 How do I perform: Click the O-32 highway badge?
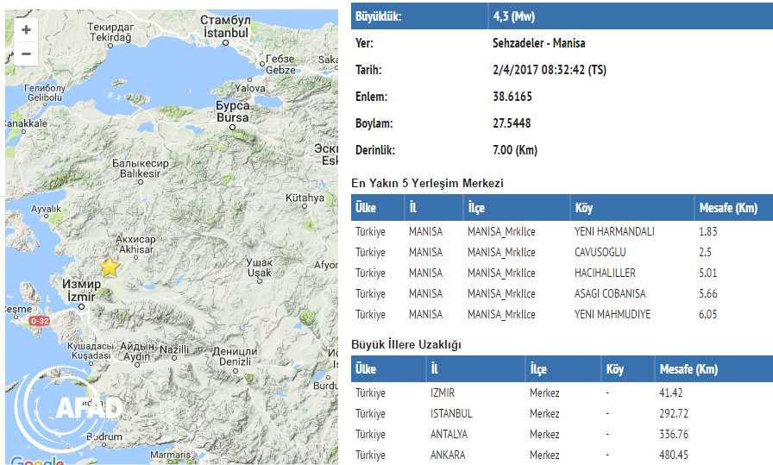pos(39,321)
